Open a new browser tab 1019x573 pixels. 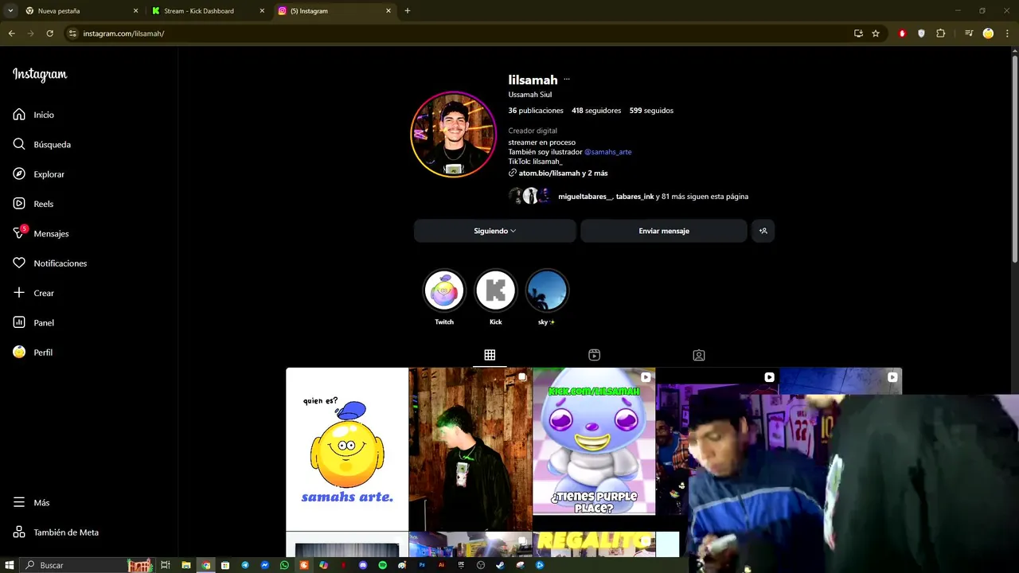(x=407, y=11)
